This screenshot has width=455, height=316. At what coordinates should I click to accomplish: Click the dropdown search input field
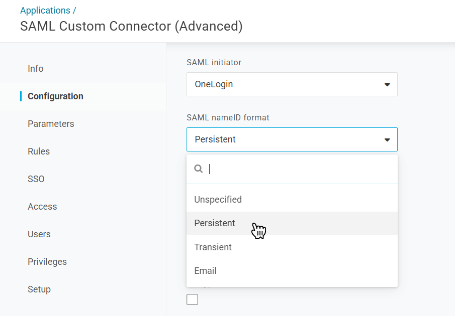pyautogui.click(x=299, y=169)
